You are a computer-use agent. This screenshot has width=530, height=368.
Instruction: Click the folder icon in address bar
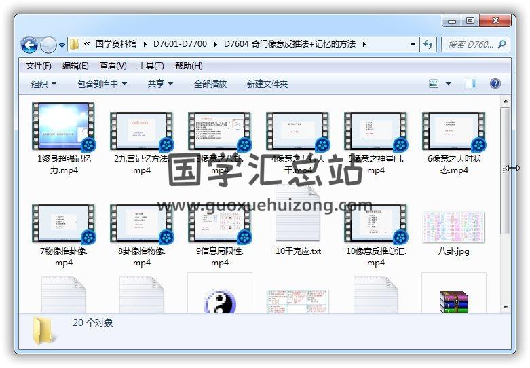tap(74, 44)
